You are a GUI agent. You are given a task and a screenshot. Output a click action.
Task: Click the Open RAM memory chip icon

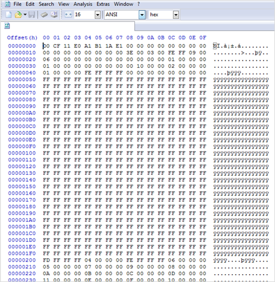44,15
